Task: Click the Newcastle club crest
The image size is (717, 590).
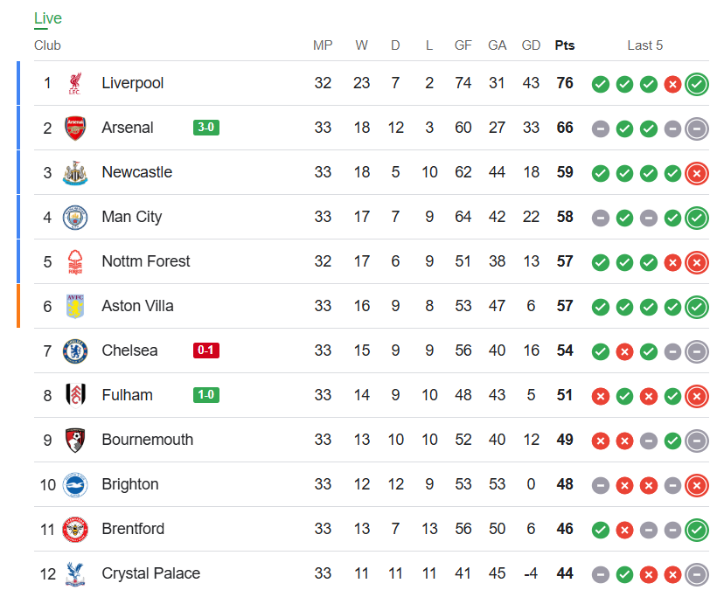Action: [75, 173]
